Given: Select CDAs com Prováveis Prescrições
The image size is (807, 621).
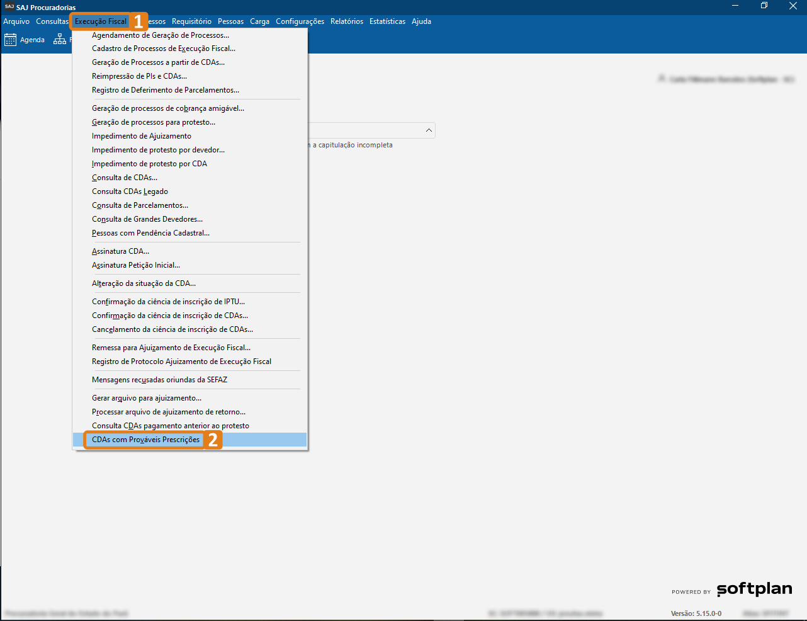Looking at the screenshot, I should 146,440.
